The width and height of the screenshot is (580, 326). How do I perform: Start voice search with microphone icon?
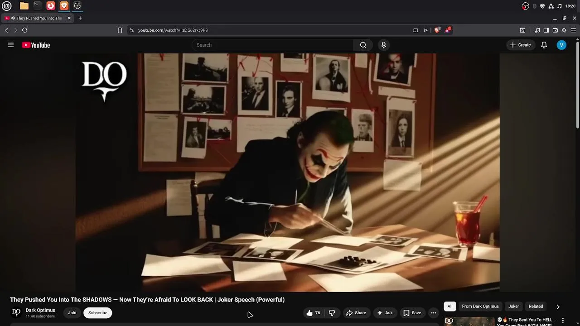point(384,45)
